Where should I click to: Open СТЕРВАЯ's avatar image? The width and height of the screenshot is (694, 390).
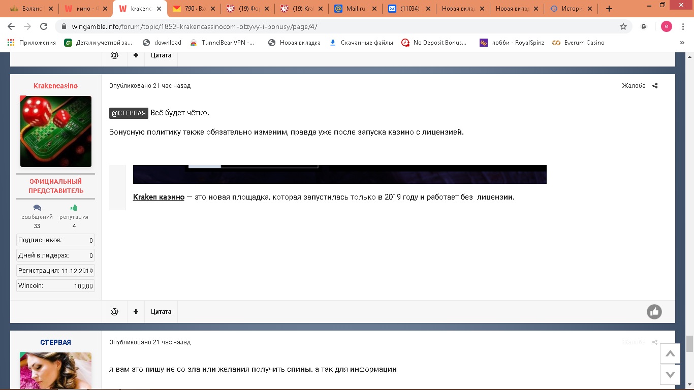tap(56, 371)
